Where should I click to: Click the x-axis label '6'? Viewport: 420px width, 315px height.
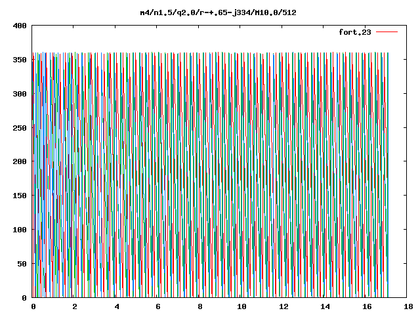click(x=158, y=306)
